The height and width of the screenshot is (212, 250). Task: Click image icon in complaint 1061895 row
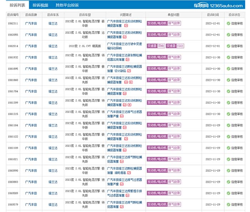click(x=129, y=71)
